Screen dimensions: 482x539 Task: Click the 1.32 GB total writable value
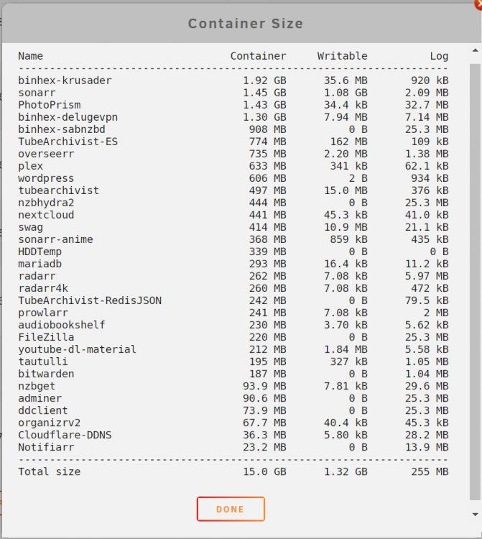coord(346,472)
